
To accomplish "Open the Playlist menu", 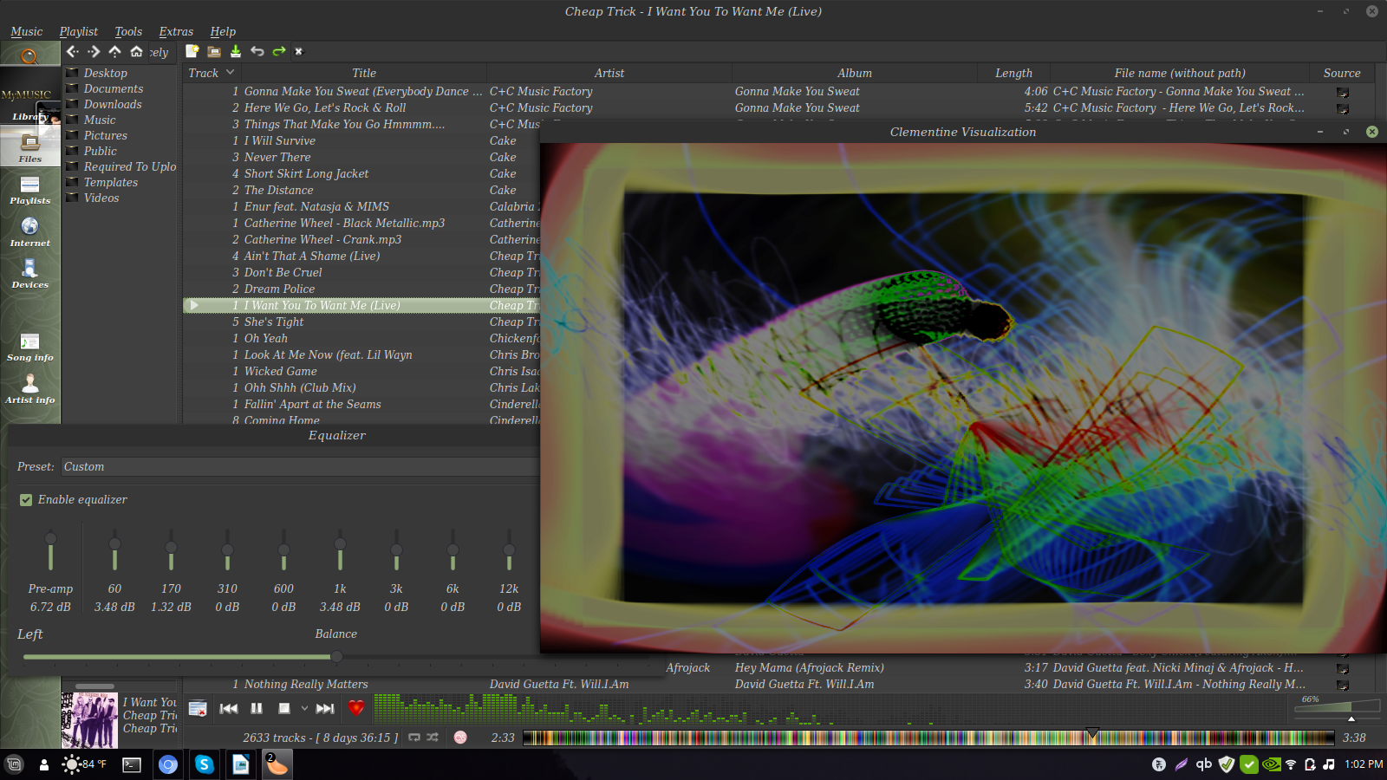I will 78,31.
